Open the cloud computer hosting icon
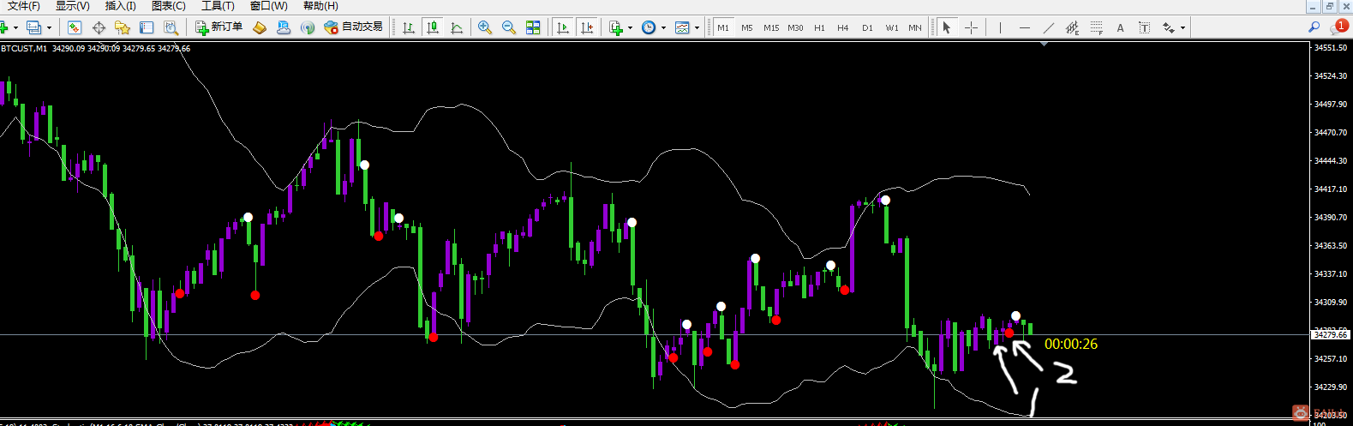 (284, 27)
